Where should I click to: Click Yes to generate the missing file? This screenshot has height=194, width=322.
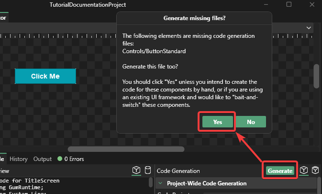pos(217,122)
